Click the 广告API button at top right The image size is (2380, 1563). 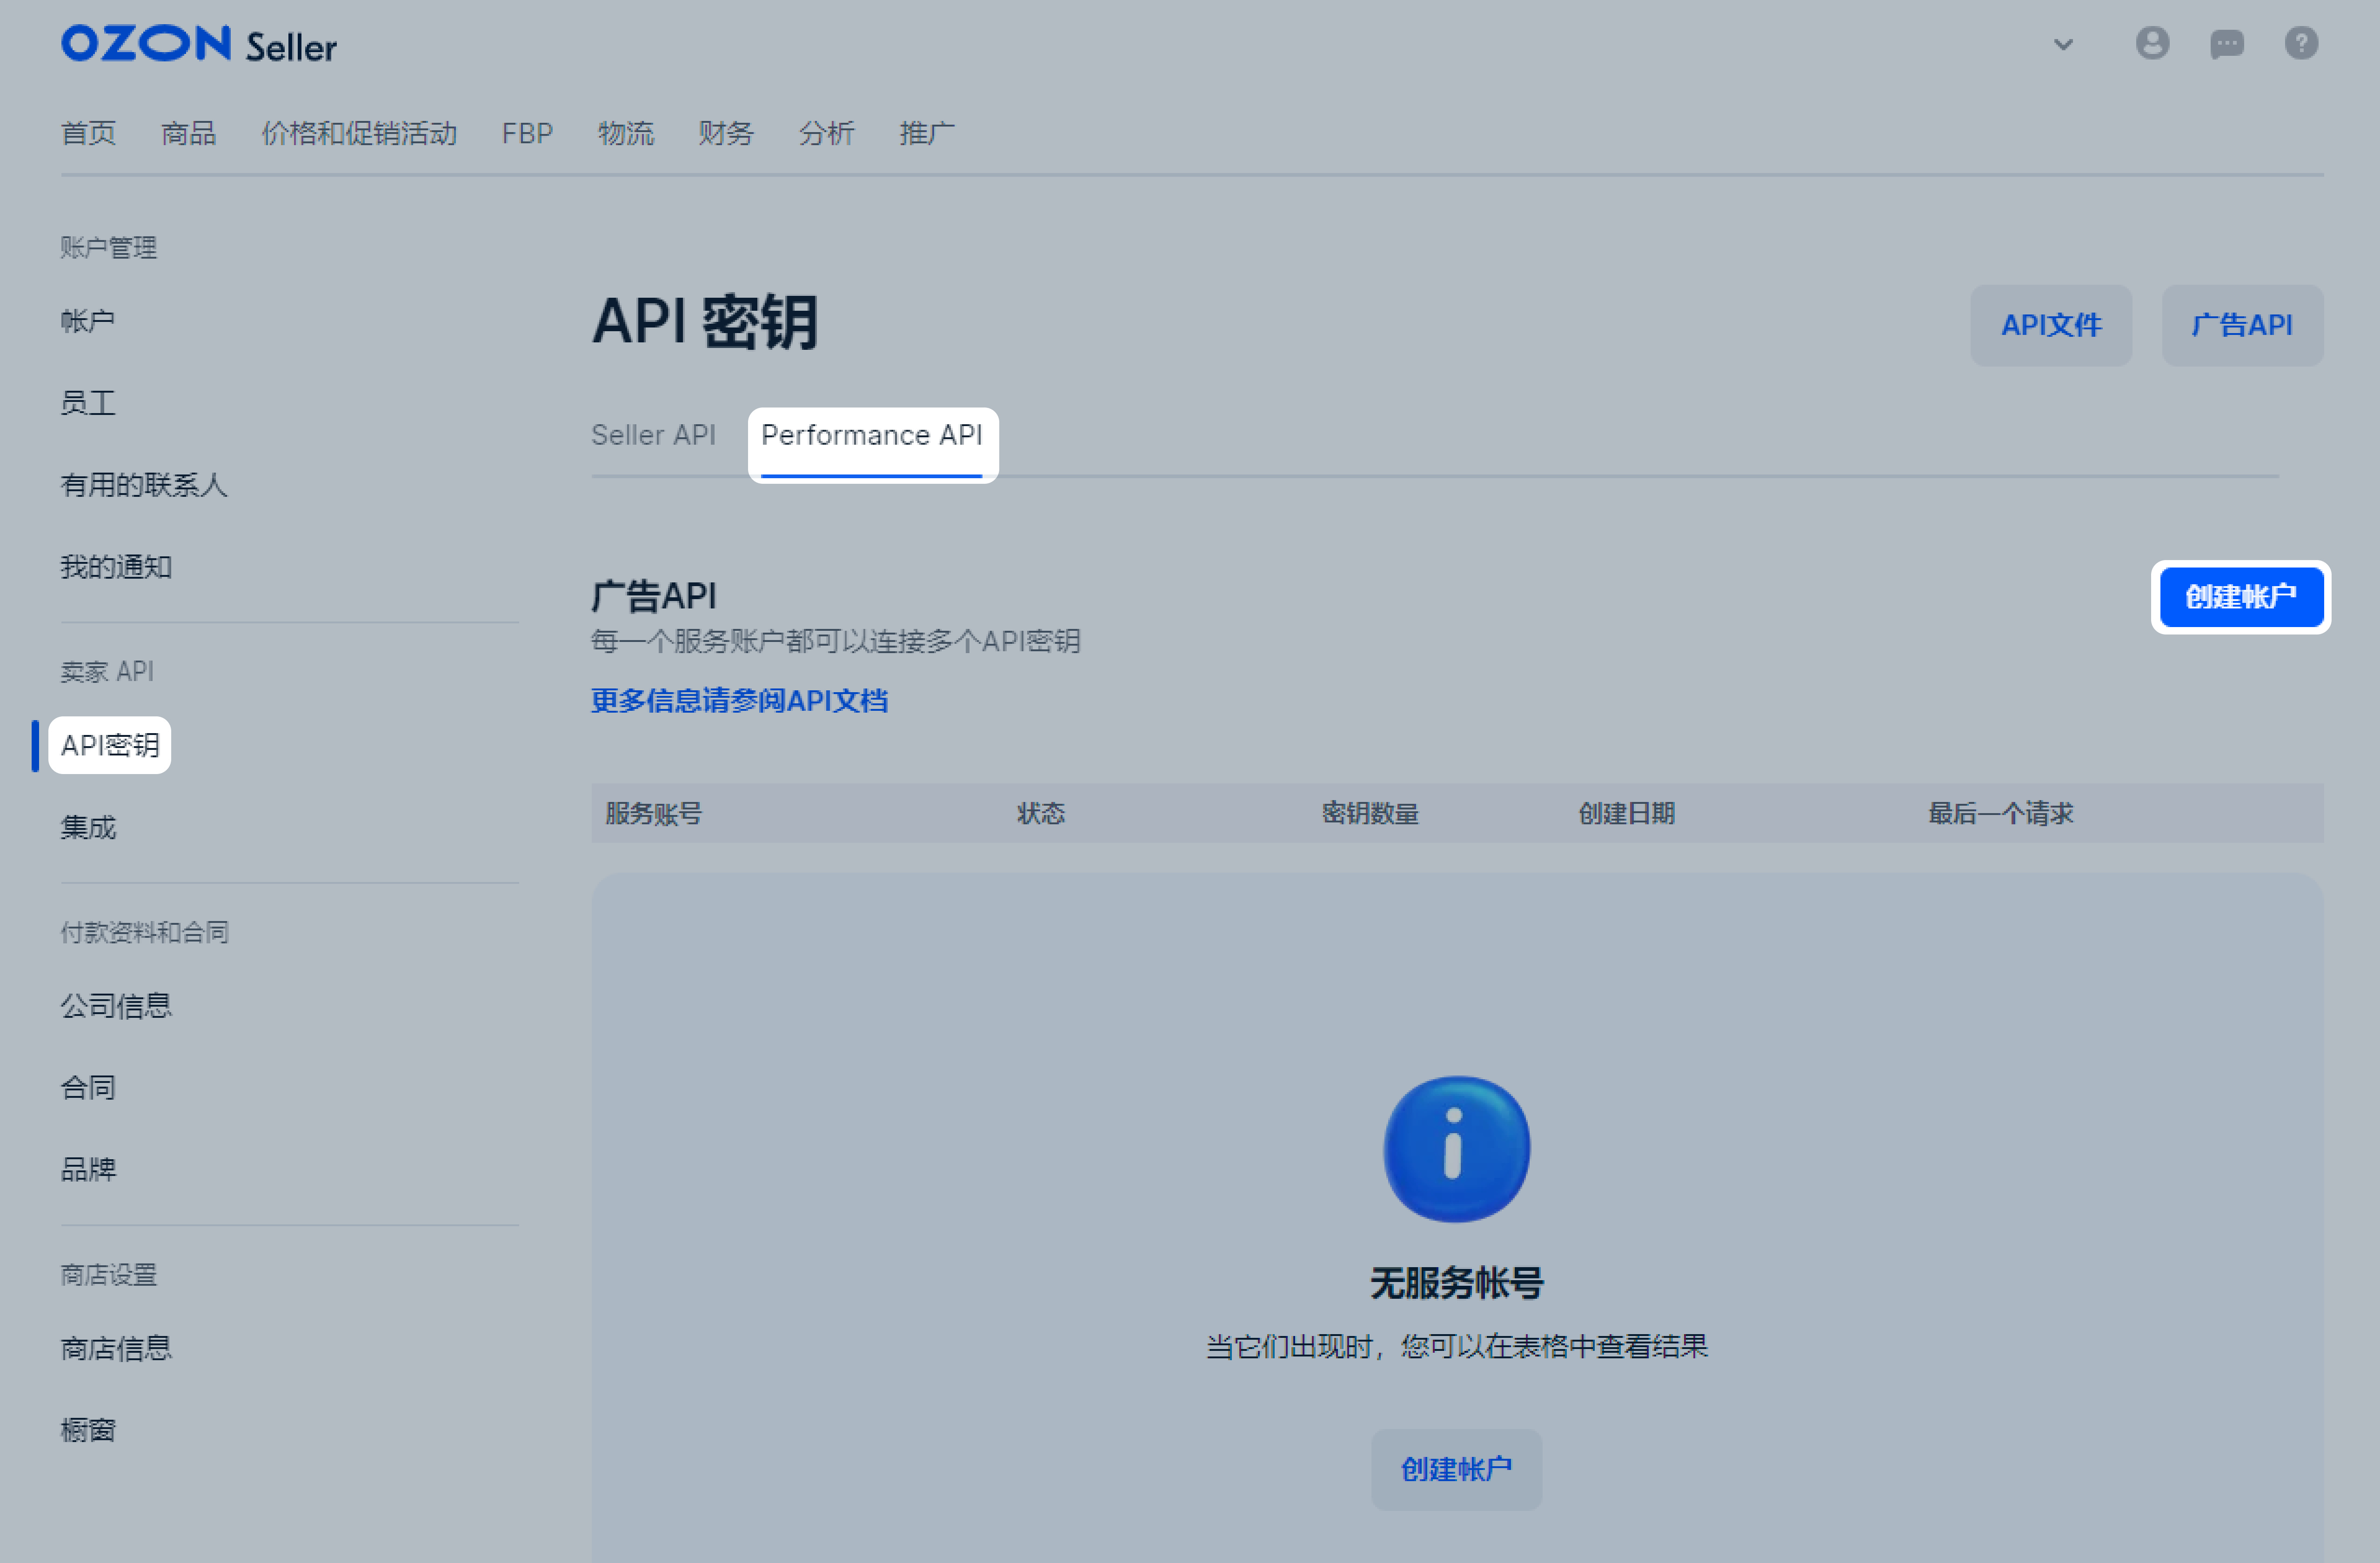pos(2242,325)
